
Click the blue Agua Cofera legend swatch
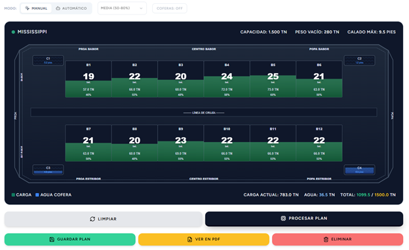pyautogui.click(x=37, y=195)
